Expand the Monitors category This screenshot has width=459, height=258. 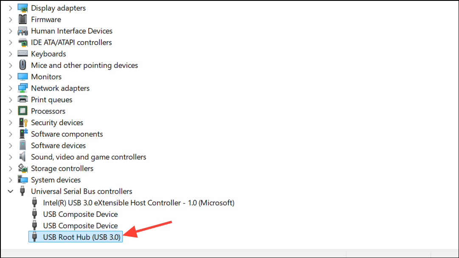[11, 77]
